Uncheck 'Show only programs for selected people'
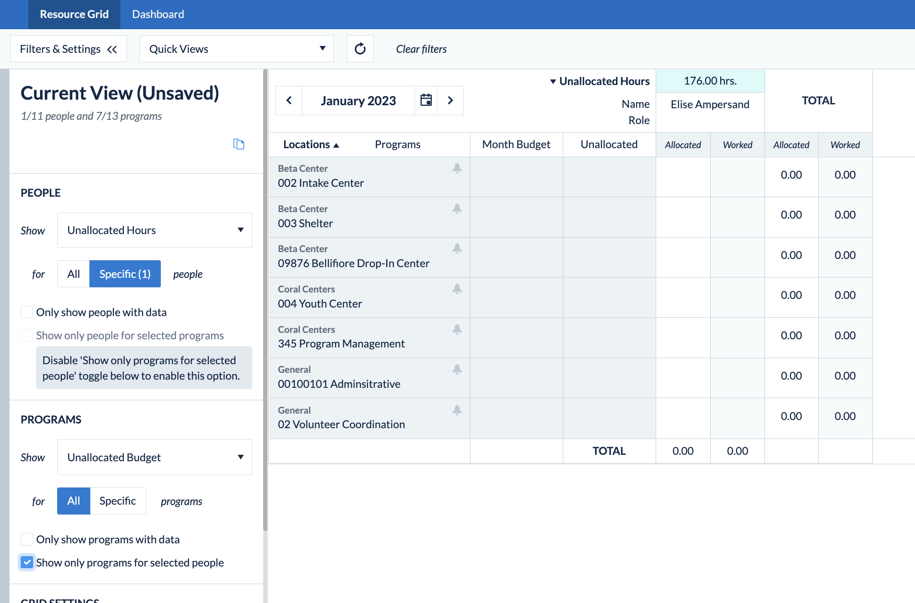Image resolution: width=915 pixels, height=603 pixels. pos(27,563)
